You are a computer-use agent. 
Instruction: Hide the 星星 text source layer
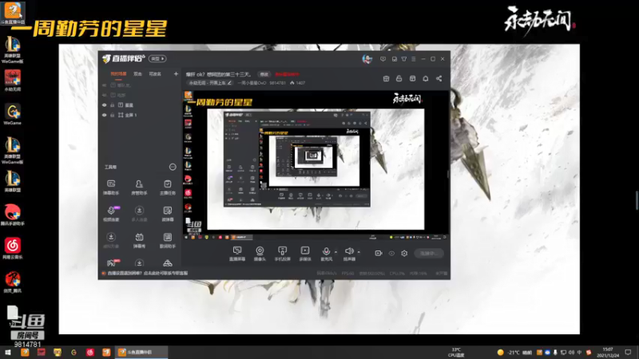pos(105,105)
